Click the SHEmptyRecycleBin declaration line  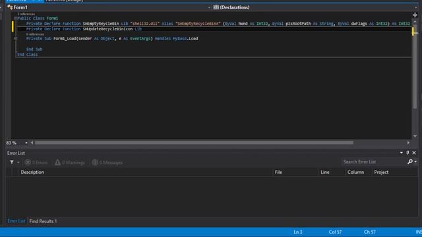click(x=218, y=24)
